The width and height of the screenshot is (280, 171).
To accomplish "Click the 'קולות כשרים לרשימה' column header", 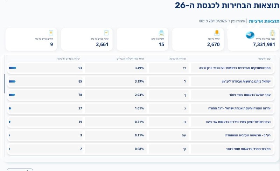I will tap(68, 58).
